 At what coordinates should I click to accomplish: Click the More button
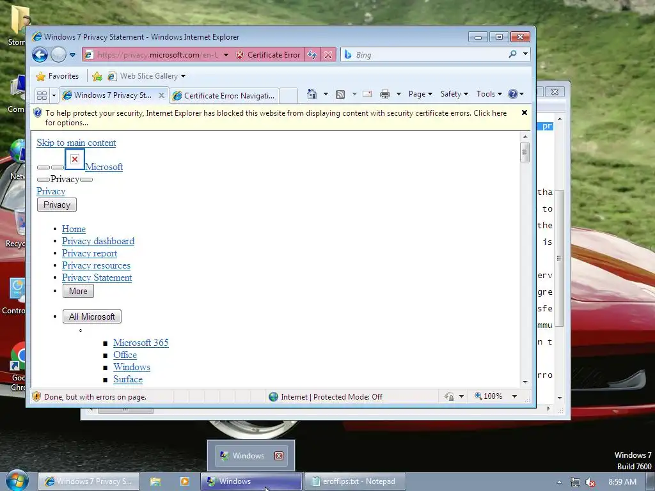pyautogui.click(x=78, y=291)
